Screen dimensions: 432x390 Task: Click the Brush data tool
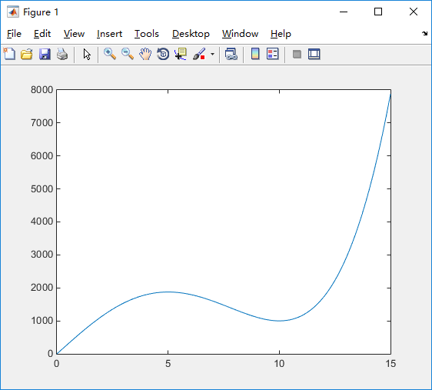[199, 54]
